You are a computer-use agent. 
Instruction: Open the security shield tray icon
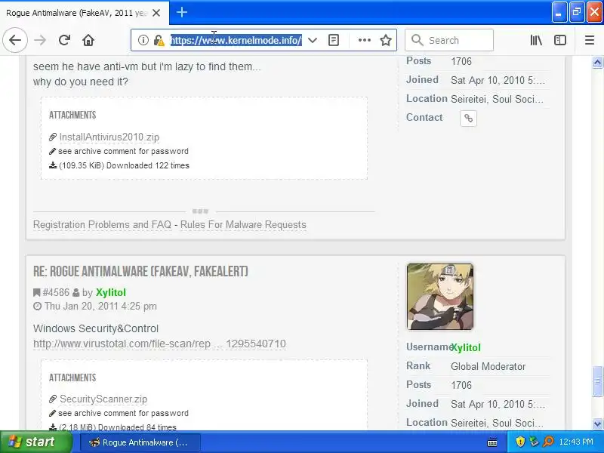point(520,442)
